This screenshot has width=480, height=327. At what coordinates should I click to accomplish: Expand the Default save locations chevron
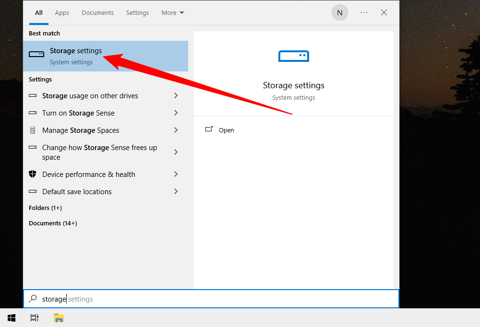pos(176,191)
